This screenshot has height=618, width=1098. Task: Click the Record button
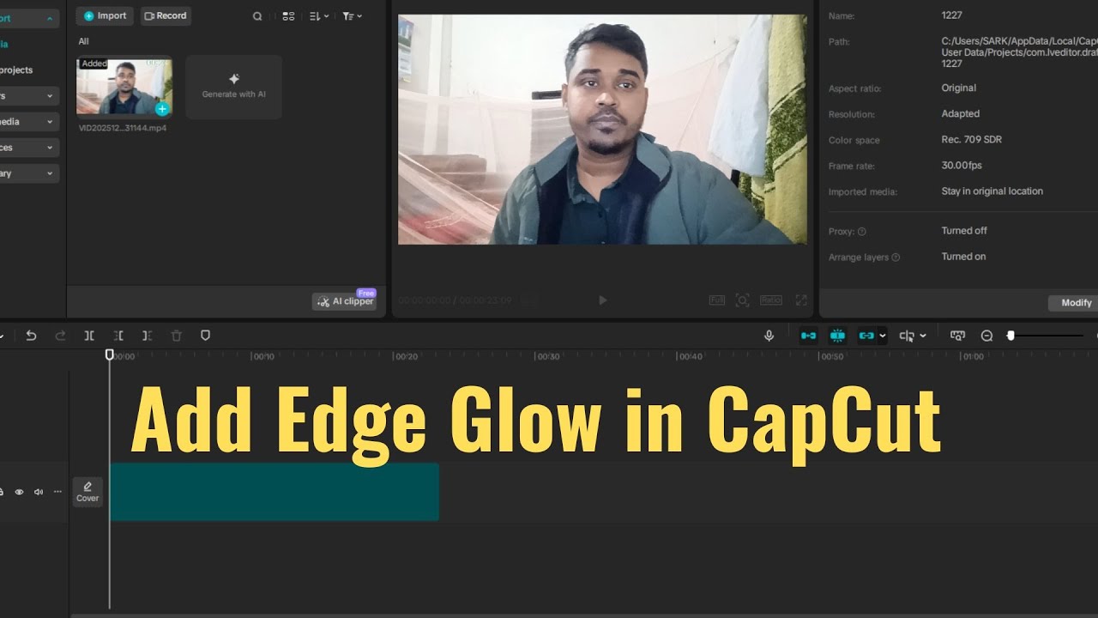[x=166, y=15]
